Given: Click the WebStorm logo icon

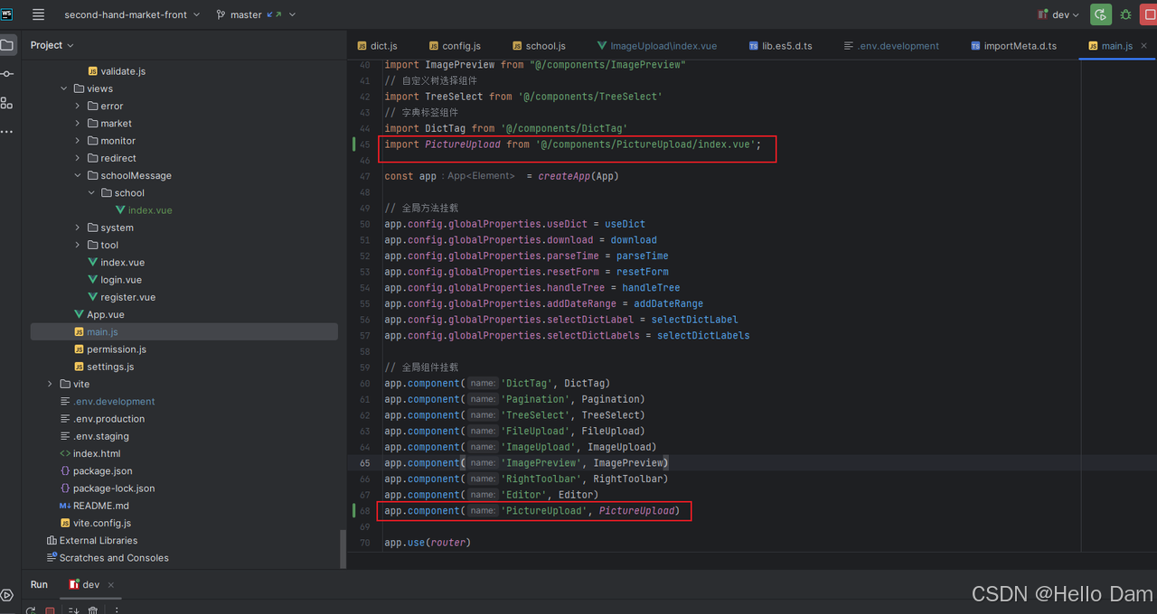Looking at the screenshot, I should [x=7, y=14].
